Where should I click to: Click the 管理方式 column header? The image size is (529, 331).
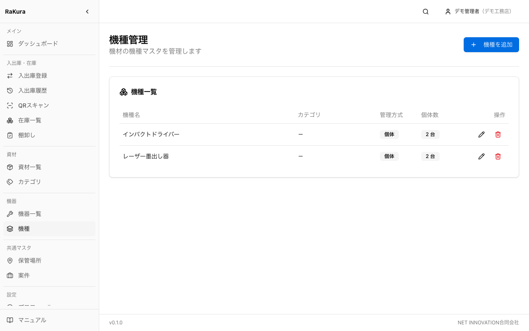(391, 115)
